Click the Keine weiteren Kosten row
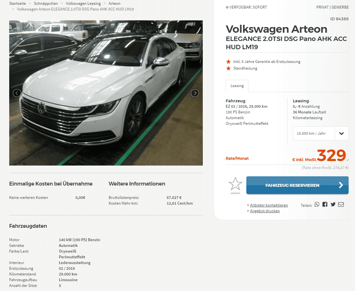This screenshot has height=291, width=355. pos(47,198)
